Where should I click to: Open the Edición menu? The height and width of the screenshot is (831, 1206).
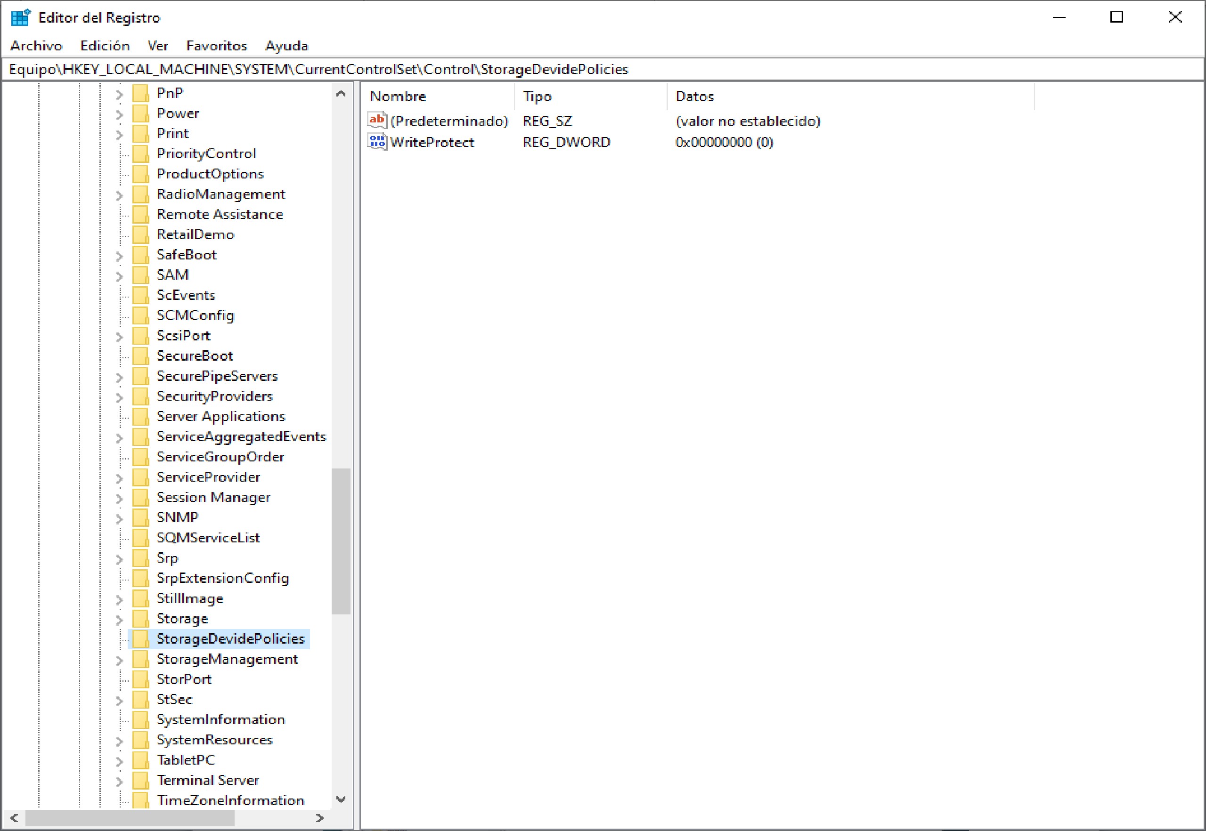105,46
